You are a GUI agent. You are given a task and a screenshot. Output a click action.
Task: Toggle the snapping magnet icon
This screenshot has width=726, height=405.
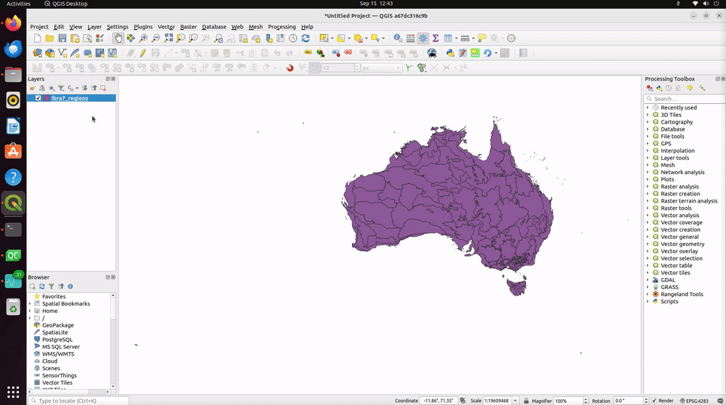[x=290, y=67]
